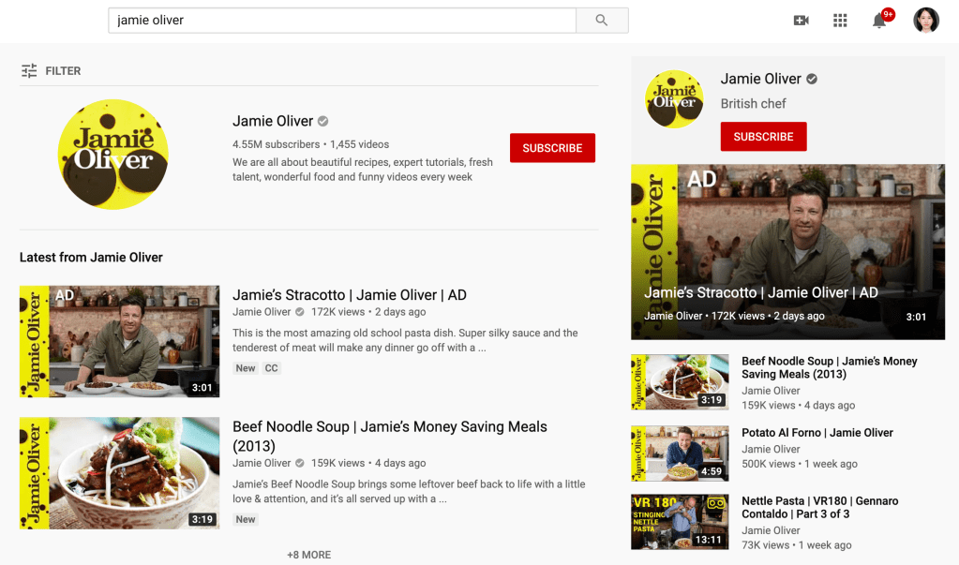Open Jamie's Stracotto video title link
Viewport: 959px width, 565px height.
tap(349, 295)
